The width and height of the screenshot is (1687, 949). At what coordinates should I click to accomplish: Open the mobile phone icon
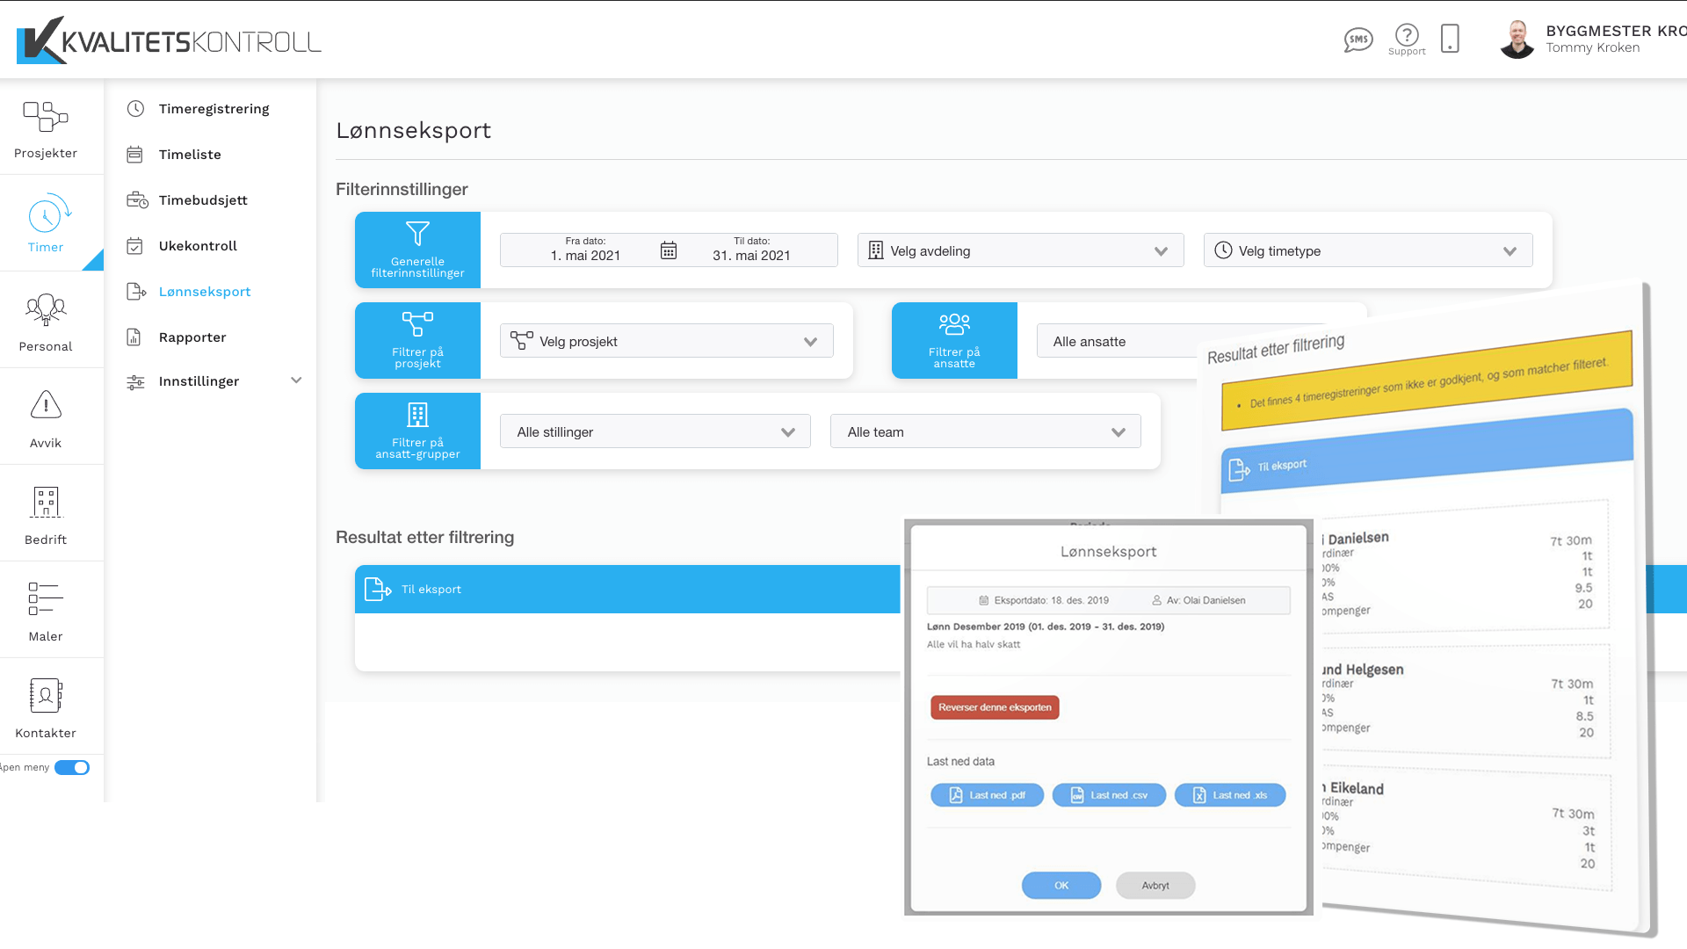tap(1450, 39)
